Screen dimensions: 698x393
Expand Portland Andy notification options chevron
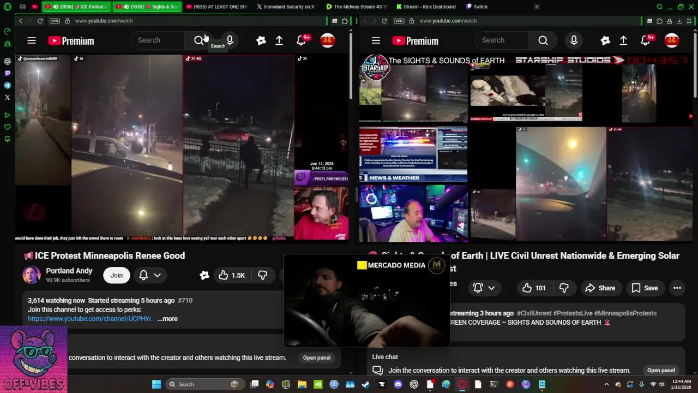(158, 275)
